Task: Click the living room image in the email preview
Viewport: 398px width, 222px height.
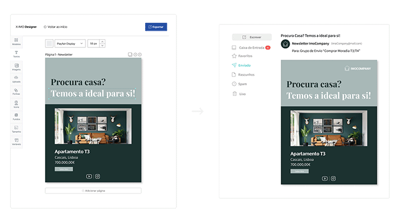Action: (329, 128)
